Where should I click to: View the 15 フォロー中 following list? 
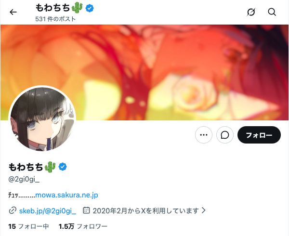28,226
